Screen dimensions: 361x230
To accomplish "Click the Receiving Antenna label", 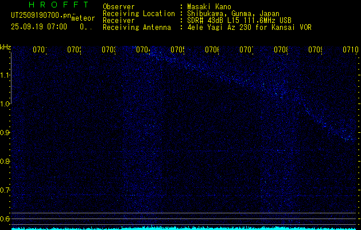I will point(137,28).
